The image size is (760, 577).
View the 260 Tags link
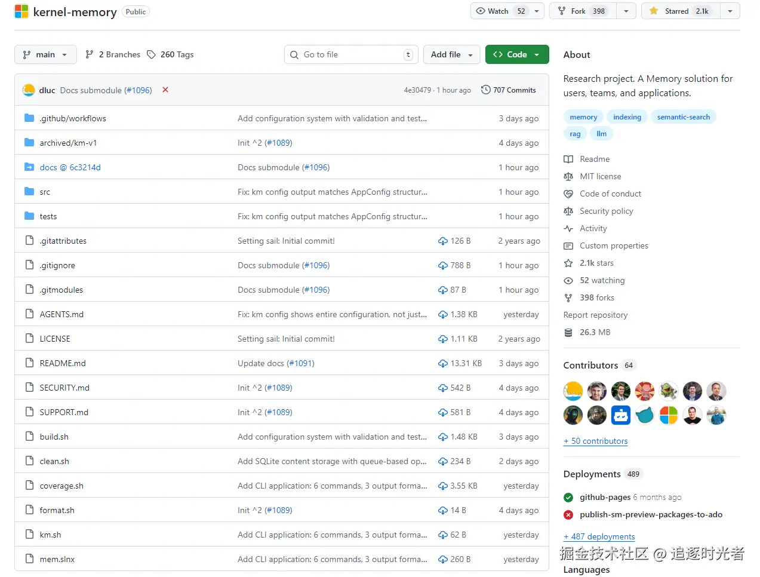click(x=170, y=54)
